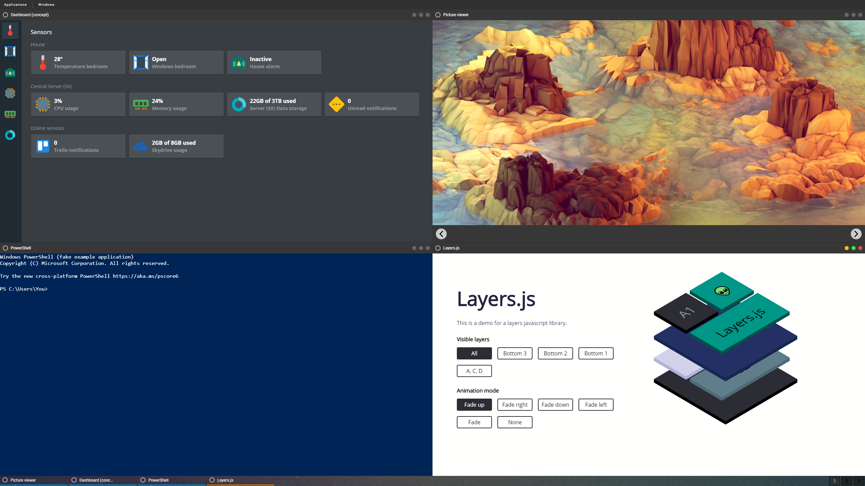Open the Applications menu
Viewport: 865px width, 486px height.
15,4
